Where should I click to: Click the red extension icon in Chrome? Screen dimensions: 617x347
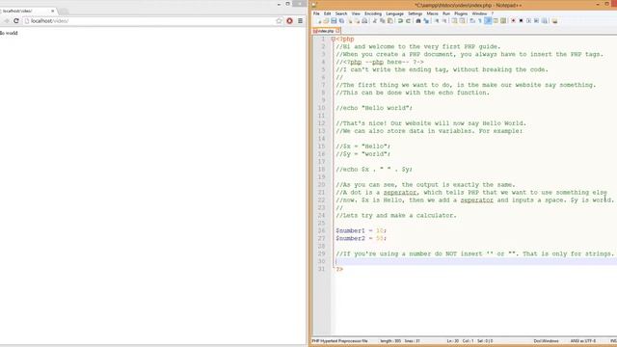(x=289, y=21)
